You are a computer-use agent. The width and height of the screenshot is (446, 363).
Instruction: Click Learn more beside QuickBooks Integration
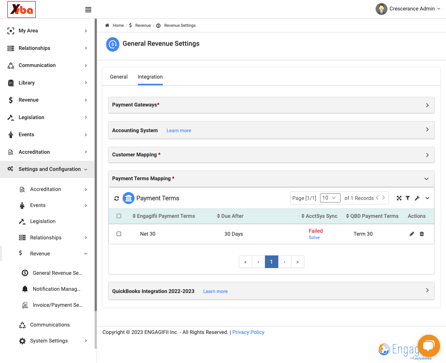(215, 292)
